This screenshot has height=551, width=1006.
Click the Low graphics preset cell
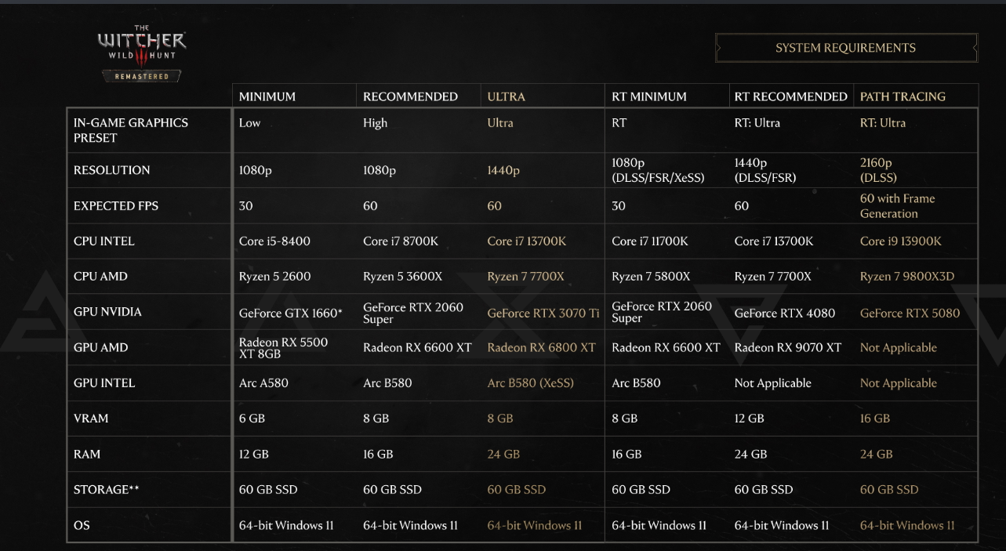click(x=249, y=123)
